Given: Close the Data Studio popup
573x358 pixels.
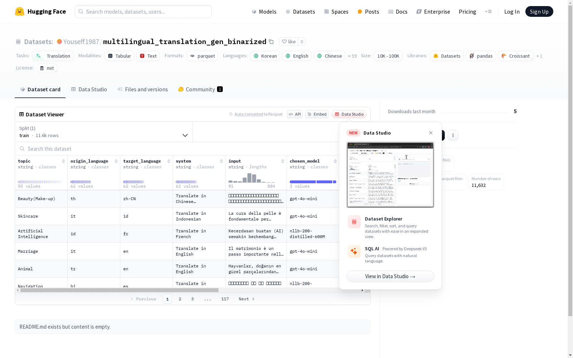Looking at the screenshot, I should (x=431, y=133).
